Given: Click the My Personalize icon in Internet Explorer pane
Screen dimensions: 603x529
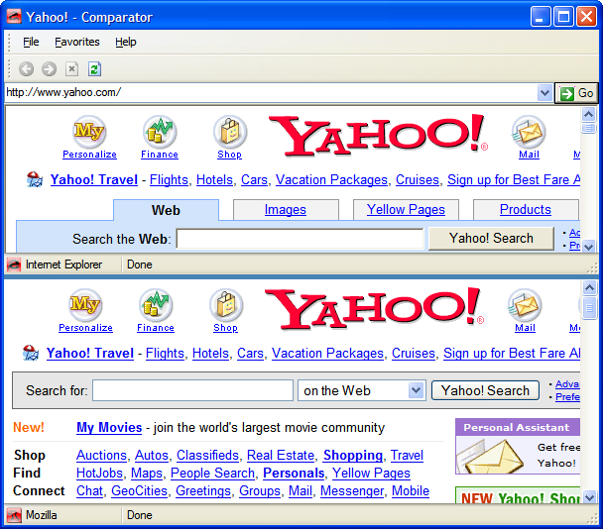Looking at the screenshot, I should [x=89, y=132].
